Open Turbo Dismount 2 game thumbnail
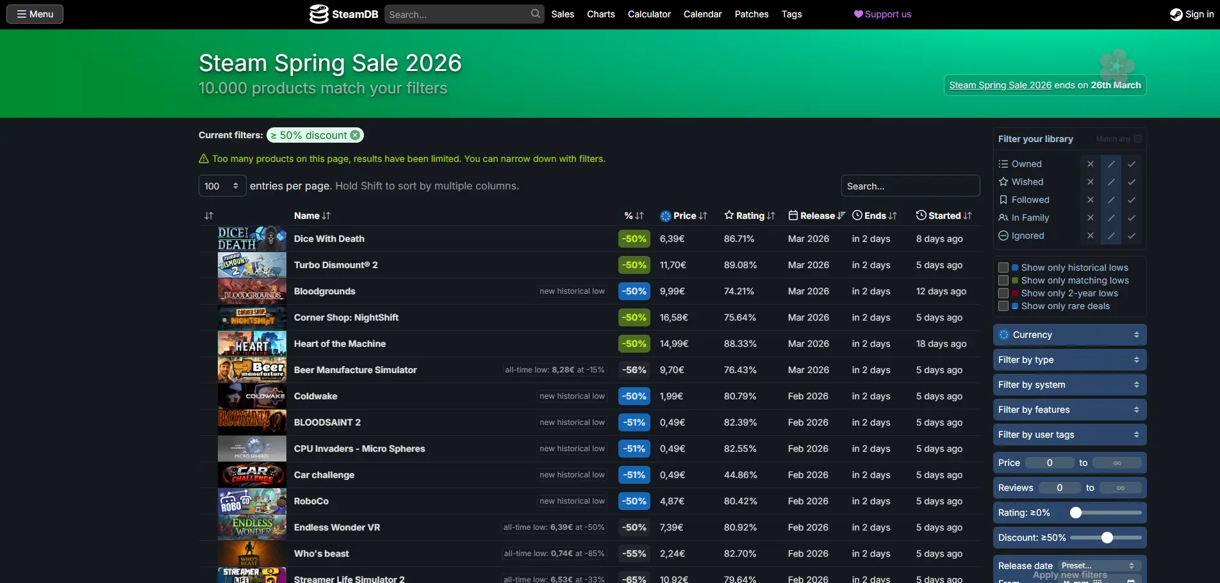1220x583 pixels. tap(252, 265)
